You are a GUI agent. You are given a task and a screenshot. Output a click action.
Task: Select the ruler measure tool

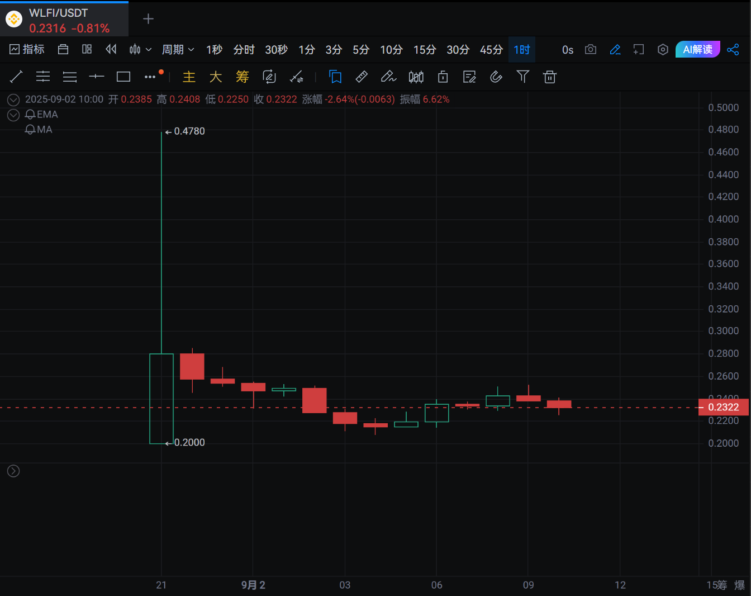(x=362, y=77)
